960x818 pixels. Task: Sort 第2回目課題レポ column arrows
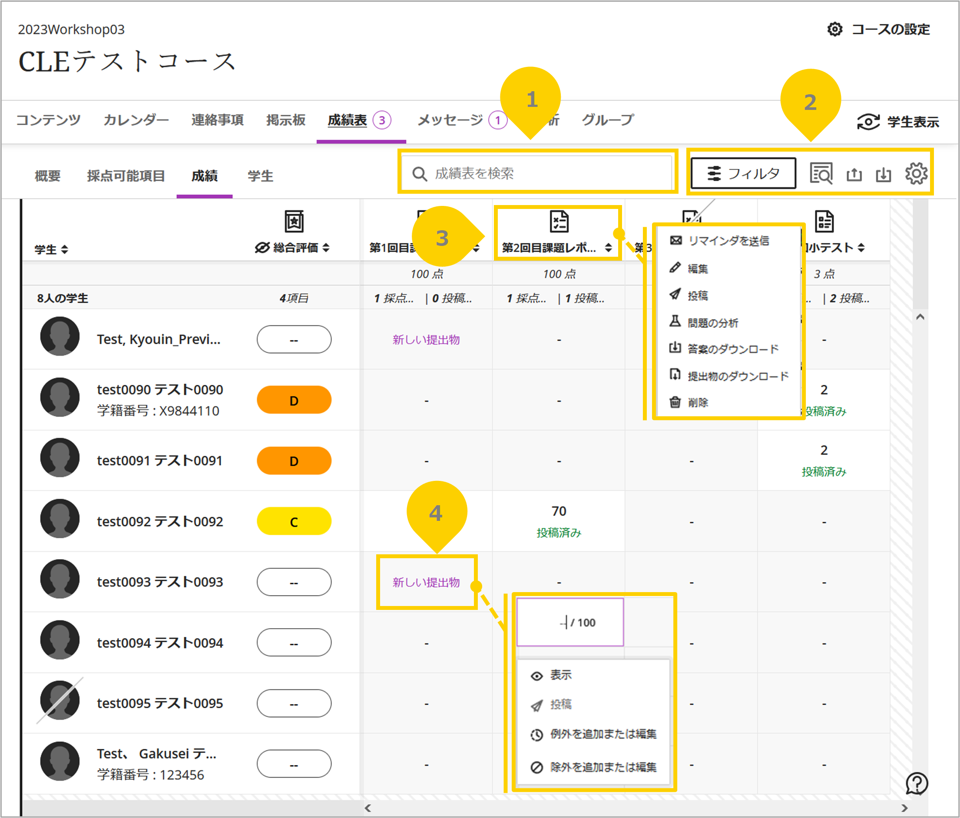(x=608, y=248)
